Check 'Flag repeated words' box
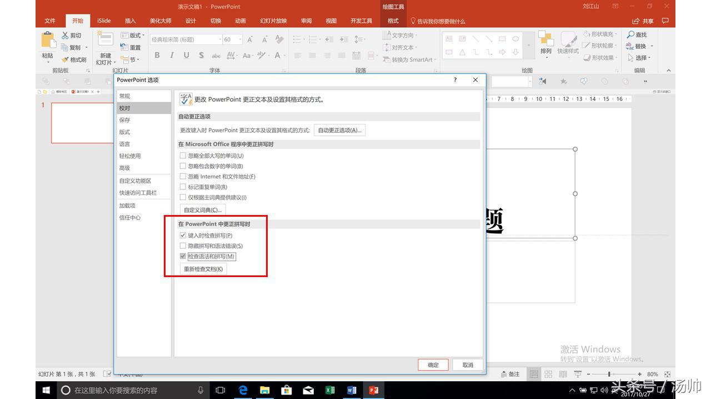 coord(183,187)
